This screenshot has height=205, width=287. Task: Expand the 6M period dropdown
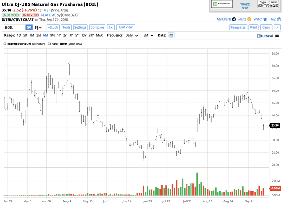(148, 35)
